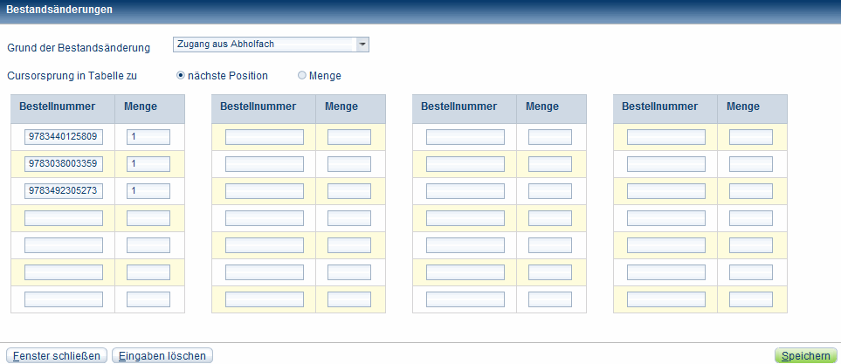Click order number field containing 9783492305273
841x364 pixels.
[64, 191]
